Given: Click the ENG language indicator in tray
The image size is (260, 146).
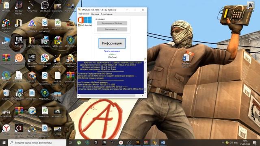Looking at the screenshot, I should point(236,142).
